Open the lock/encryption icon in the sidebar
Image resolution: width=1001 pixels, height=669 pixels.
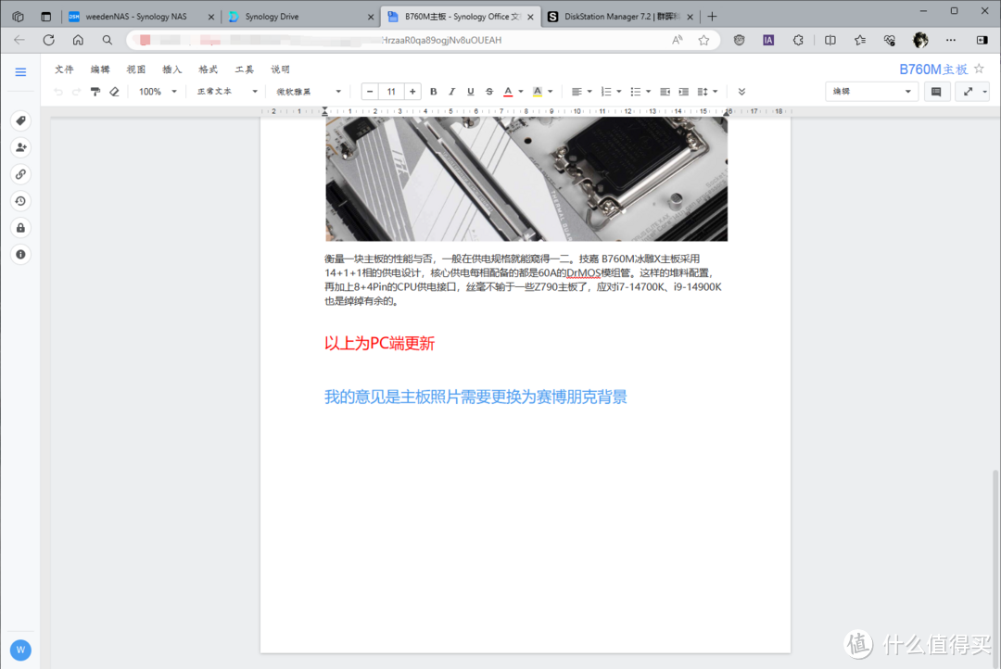(x=20, y=228)
